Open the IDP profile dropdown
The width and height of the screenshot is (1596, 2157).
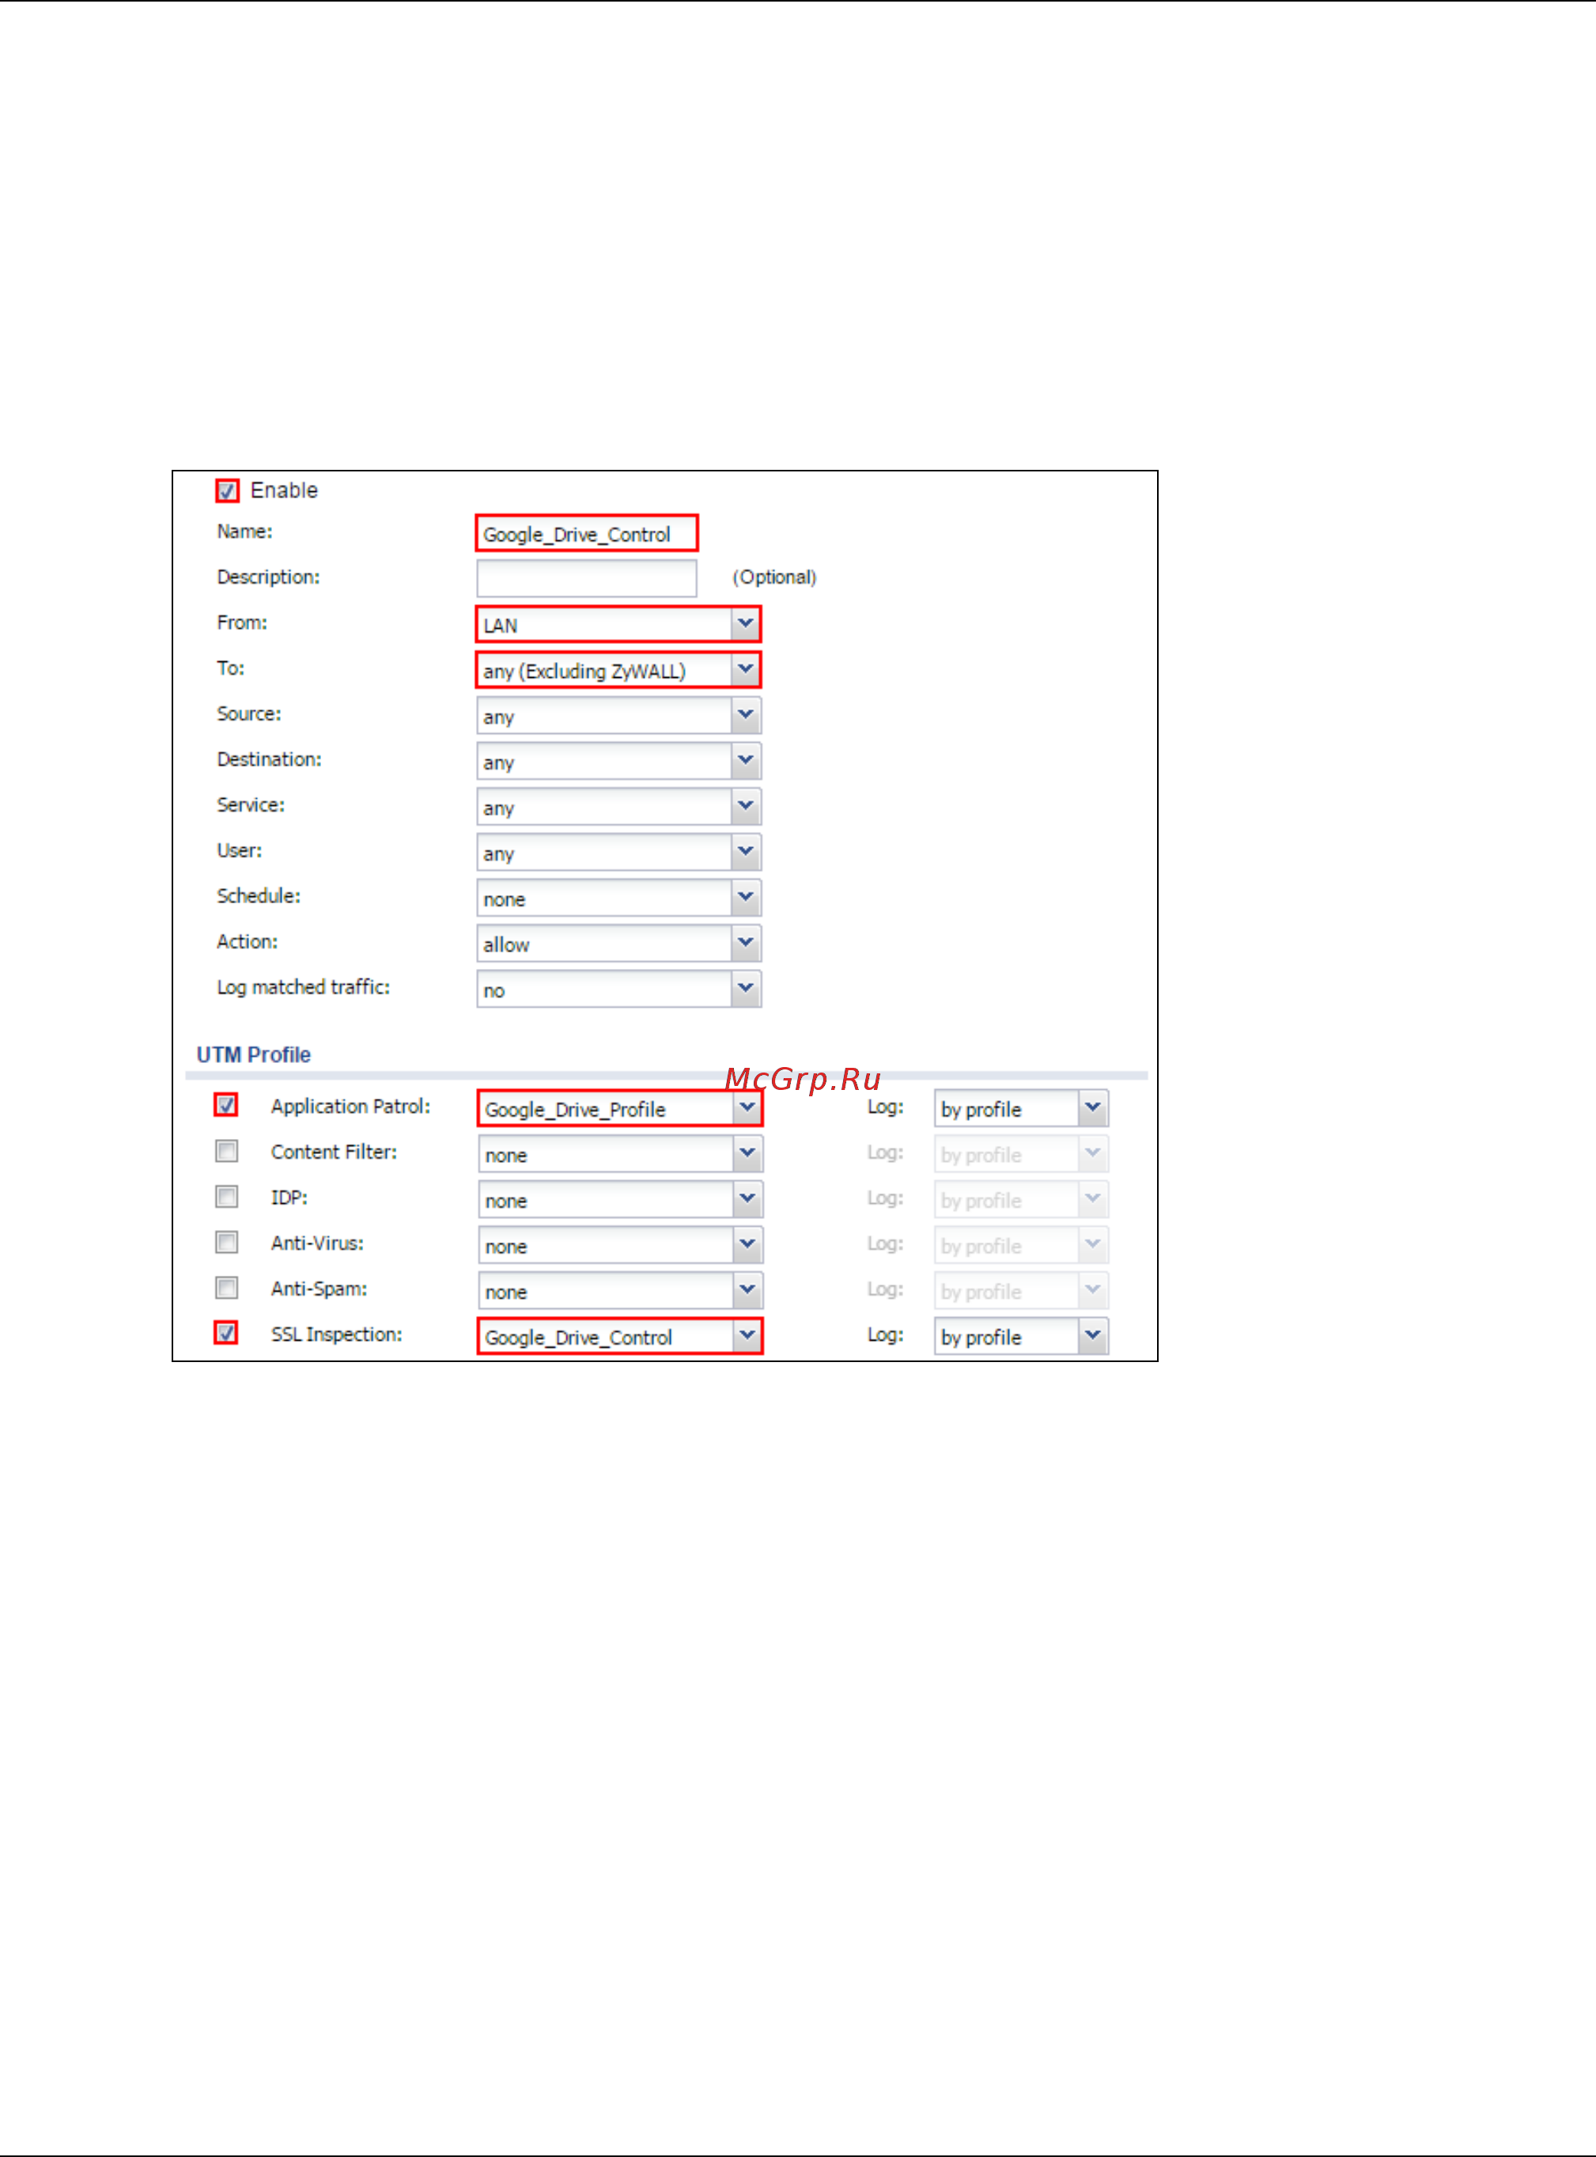[x=620, y=1200]
